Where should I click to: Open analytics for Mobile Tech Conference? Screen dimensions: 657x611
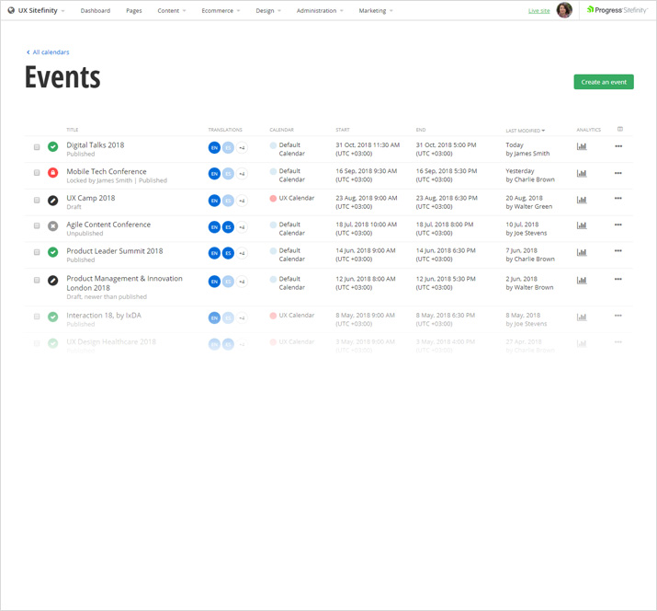click(x=582, y=173)
